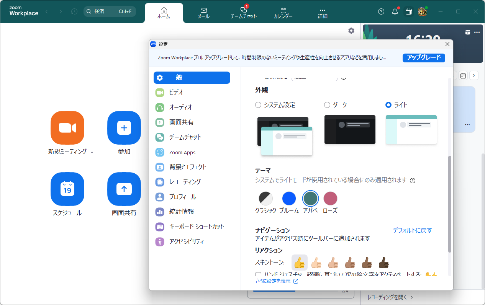Click the search field in the title bar
Image resolution: width=485 pixels, height=305 pixels.
[110, 11]
